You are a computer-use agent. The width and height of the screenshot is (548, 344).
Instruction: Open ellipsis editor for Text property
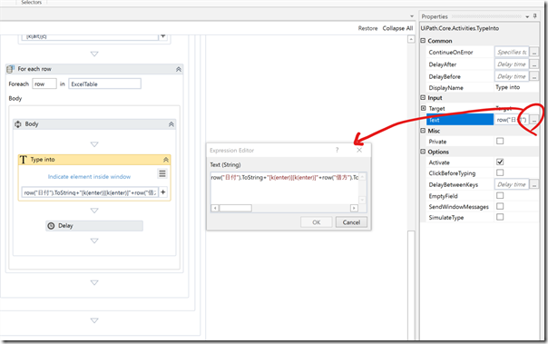coord(534,120)
